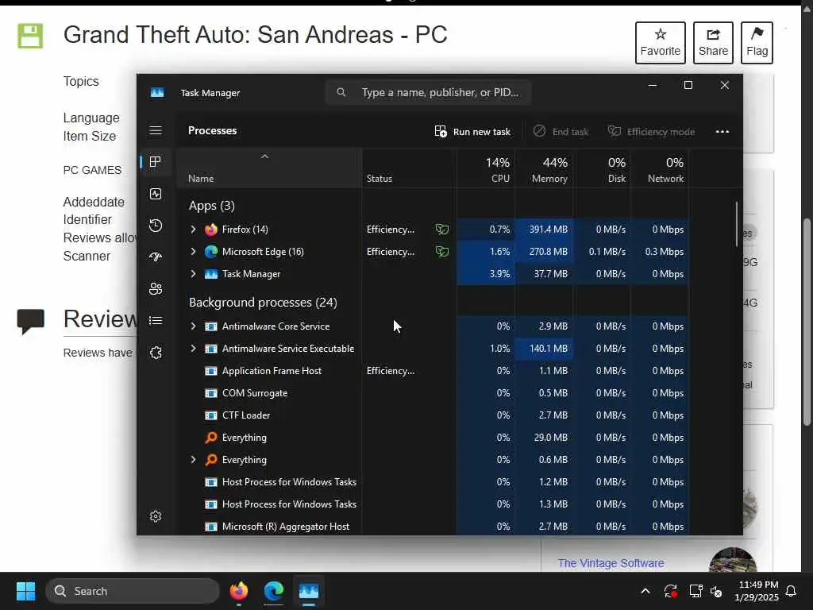Select the COM Surrogate process row
This screenshot has width=813, height=610.
[433, 393]
